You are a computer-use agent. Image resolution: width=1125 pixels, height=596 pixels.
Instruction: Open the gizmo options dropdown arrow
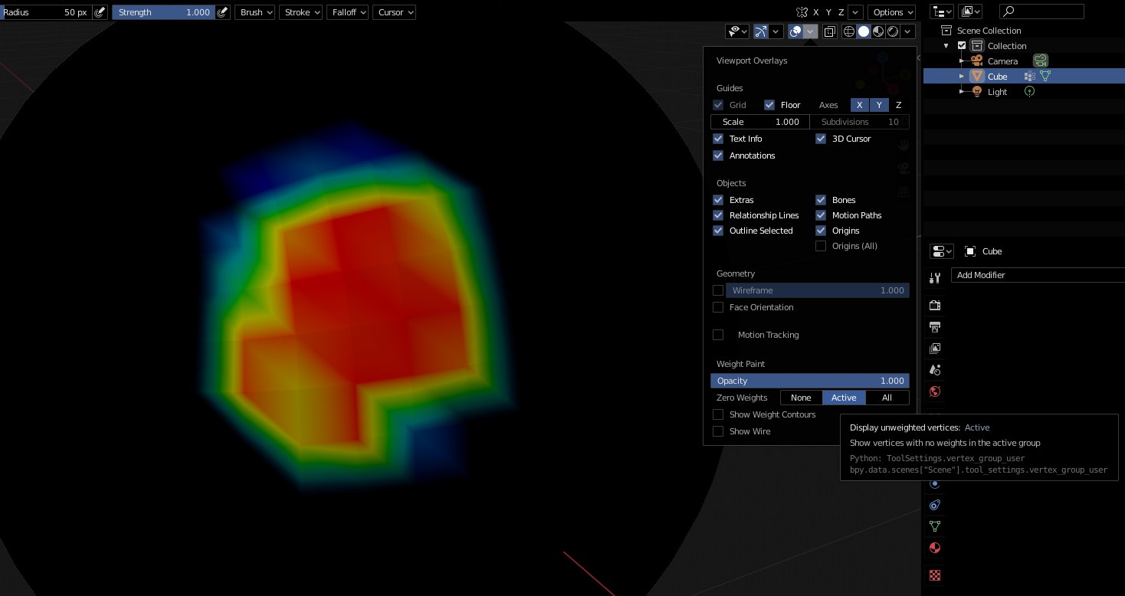point(776,31)
